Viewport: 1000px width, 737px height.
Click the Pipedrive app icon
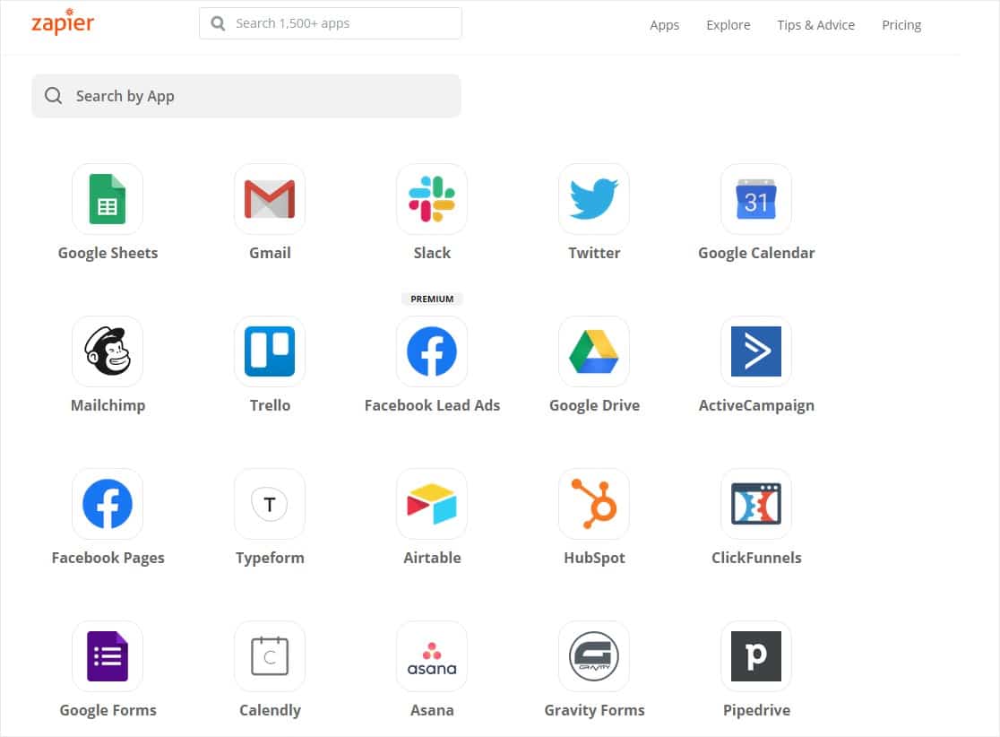pos(755,656)
